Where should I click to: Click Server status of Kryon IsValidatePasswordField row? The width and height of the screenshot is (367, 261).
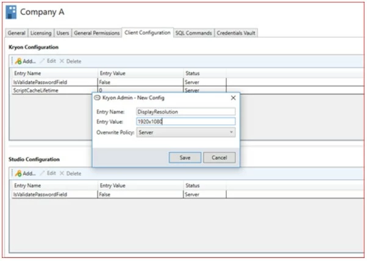[x=192, y=82]
